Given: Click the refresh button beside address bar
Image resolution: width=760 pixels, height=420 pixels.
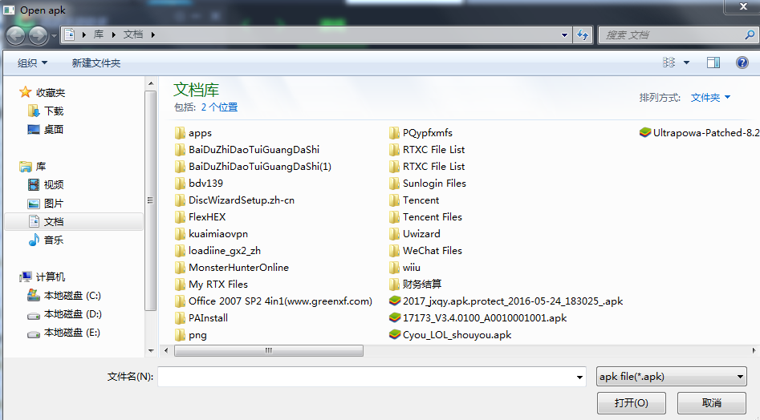Looking at the screenshot, I should coord(583,35).
